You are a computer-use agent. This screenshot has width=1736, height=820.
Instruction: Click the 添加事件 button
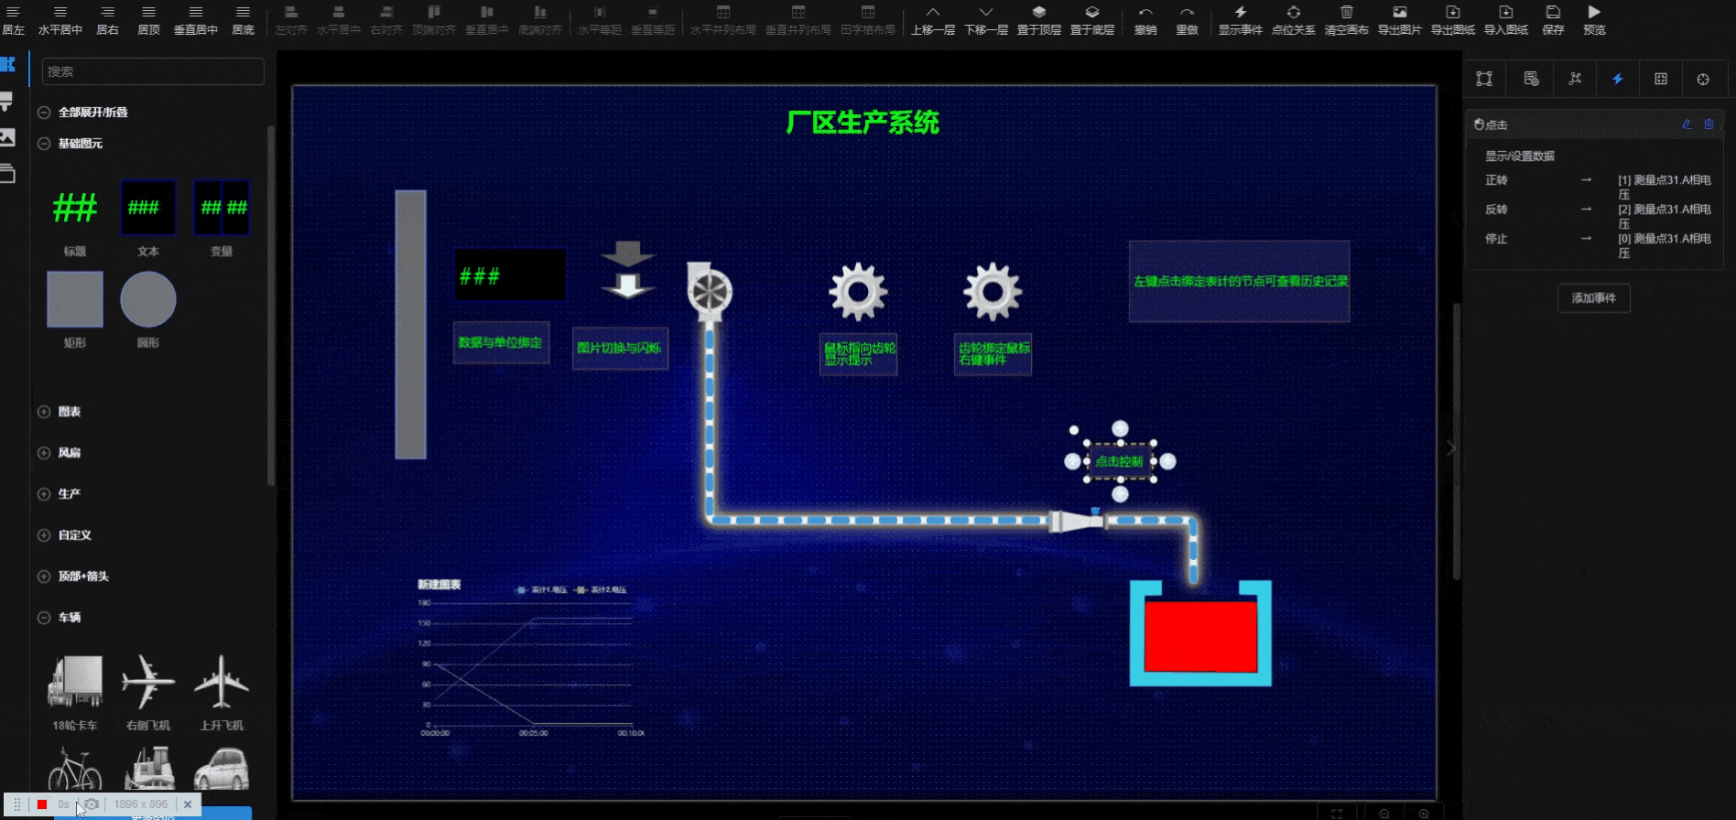[x=1594, y=298]
